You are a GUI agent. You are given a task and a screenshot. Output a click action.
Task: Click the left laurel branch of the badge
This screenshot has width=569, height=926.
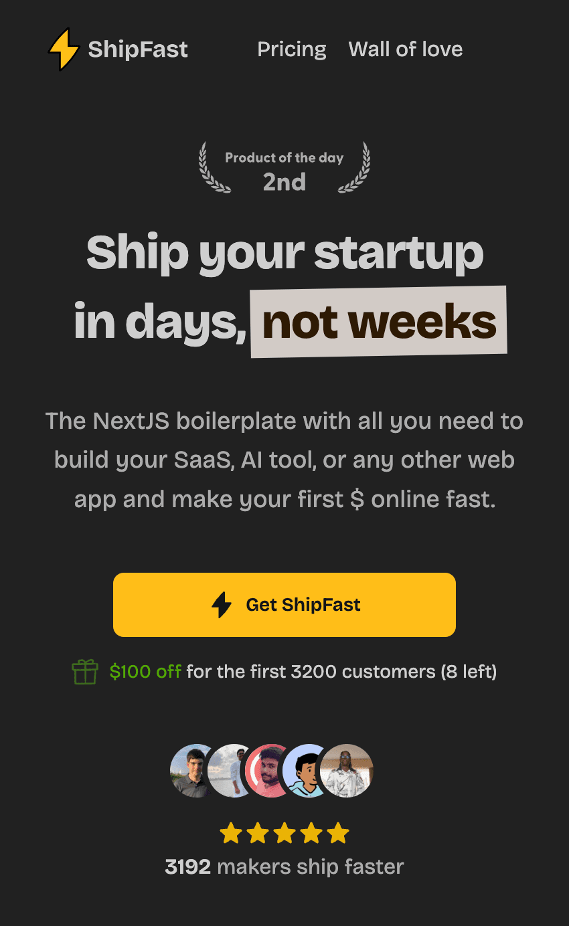coord(210,167)
